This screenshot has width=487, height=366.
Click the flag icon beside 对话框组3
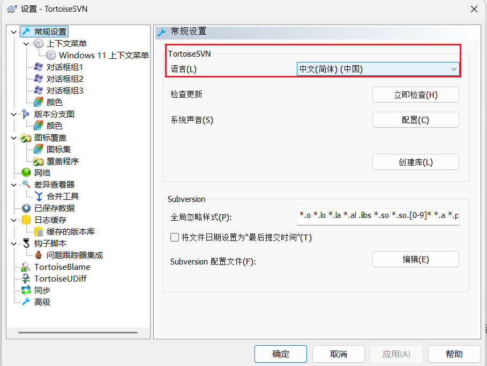tap(39, 90)
